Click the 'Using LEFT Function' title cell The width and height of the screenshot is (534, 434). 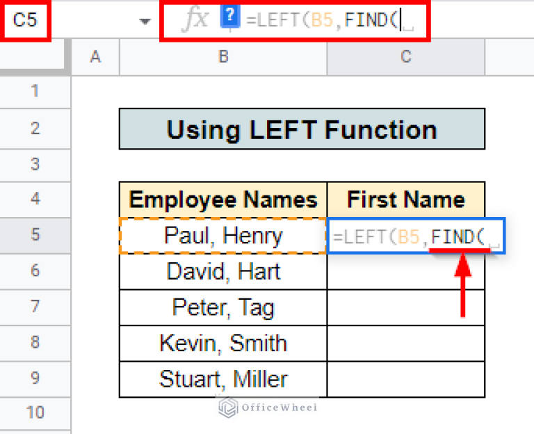[x=302, y=129]
